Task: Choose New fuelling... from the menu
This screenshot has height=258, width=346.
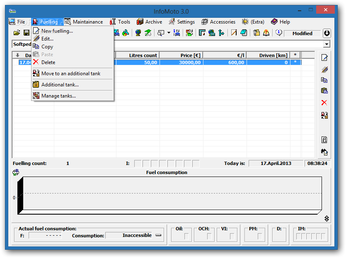Action: click(x=73, y=31)
